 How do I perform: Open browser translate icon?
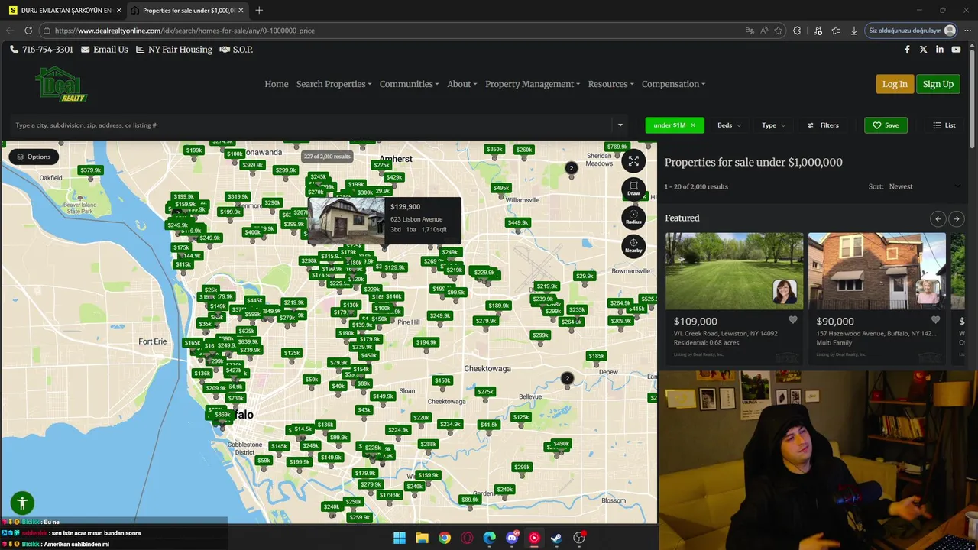[x=750, y=31]
